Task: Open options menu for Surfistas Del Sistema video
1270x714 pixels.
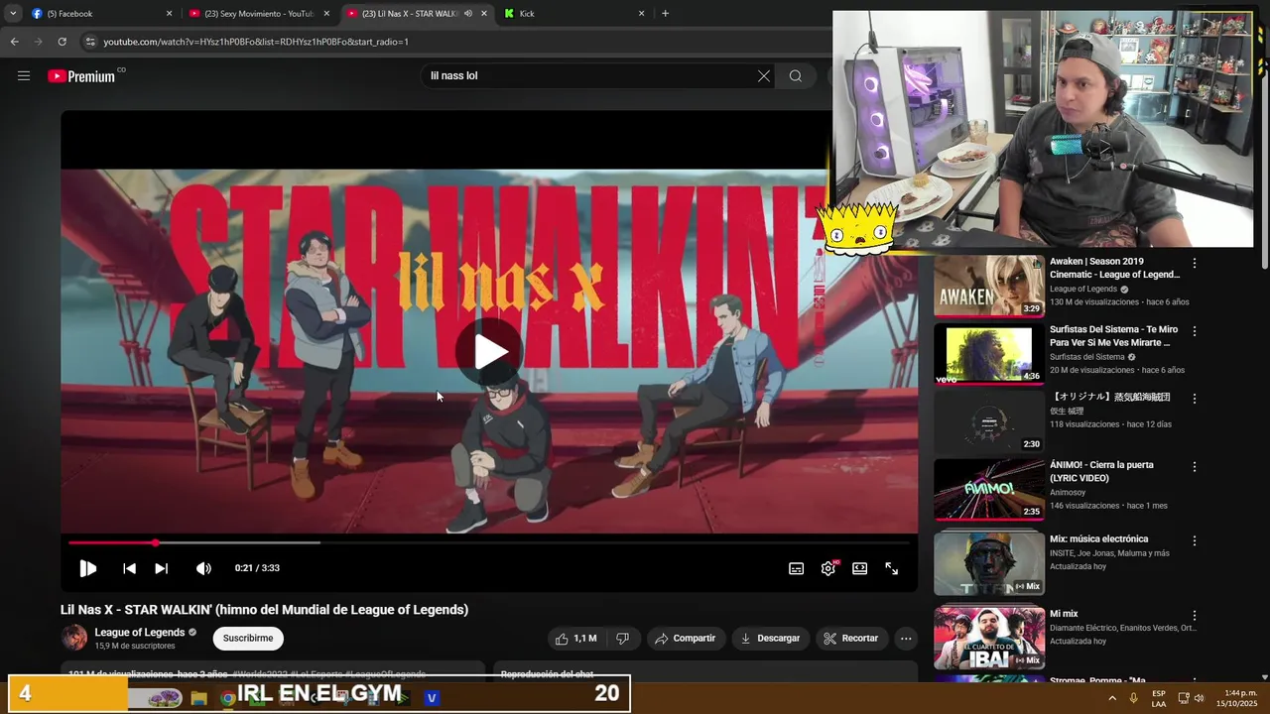Action: 1195,330
